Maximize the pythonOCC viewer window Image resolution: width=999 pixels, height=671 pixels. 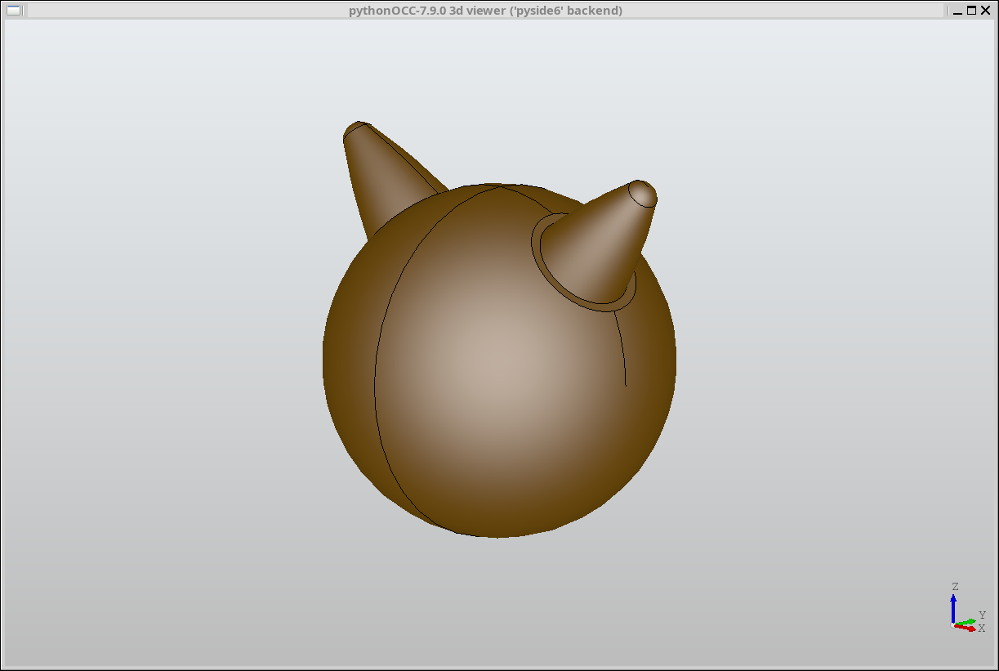coord(971,11)
